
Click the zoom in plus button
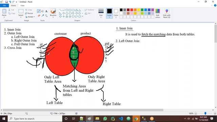[215, 114]
